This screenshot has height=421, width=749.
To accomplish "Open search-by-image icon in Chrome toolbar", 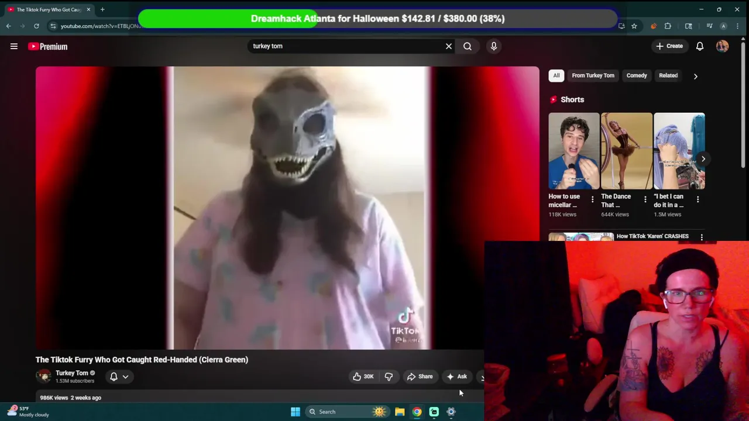I will pos(689,26).
